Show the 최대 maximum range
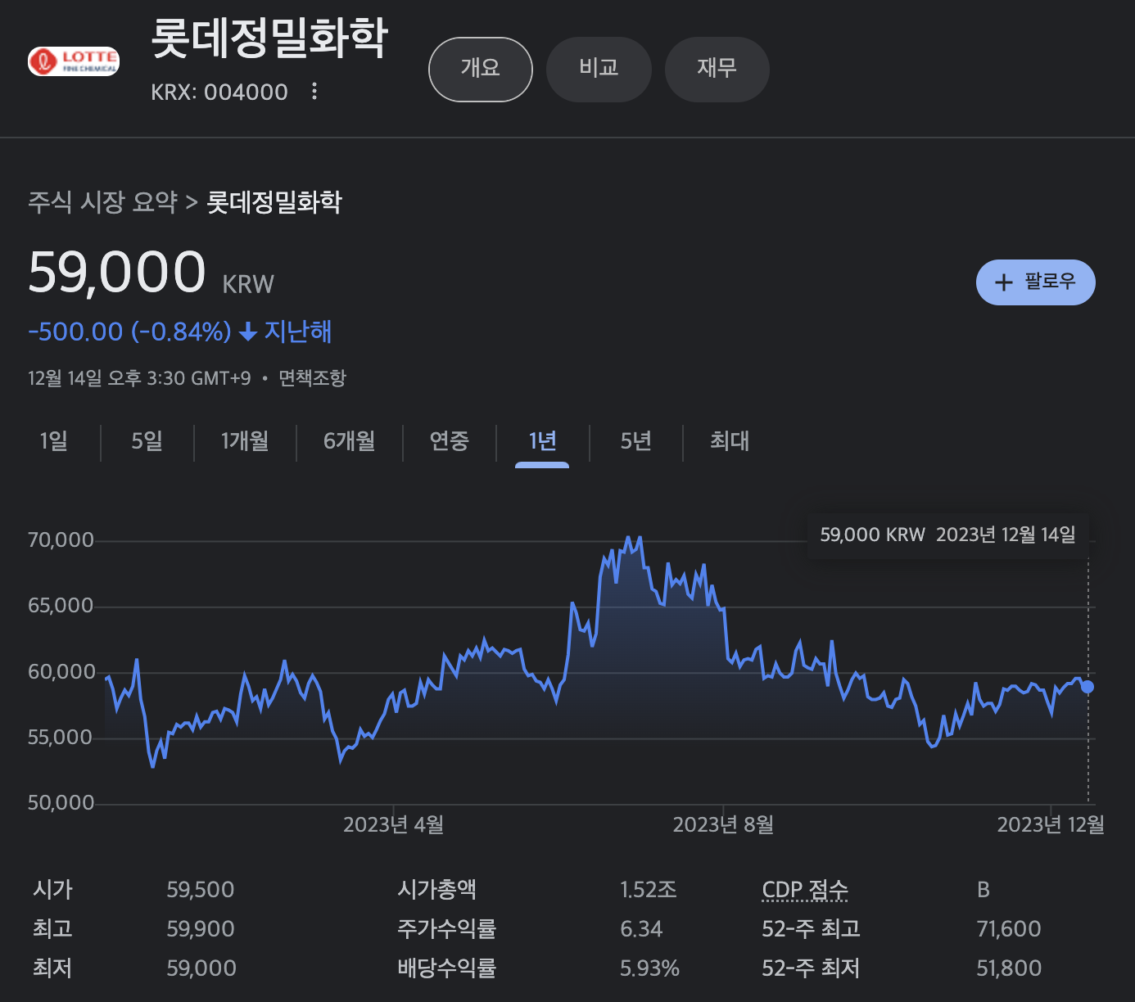 (730, 441)
